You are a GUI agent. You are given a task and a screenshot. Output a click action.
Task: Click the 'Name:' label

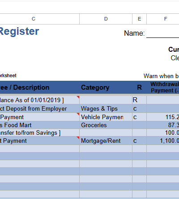[x=134, y=33]
